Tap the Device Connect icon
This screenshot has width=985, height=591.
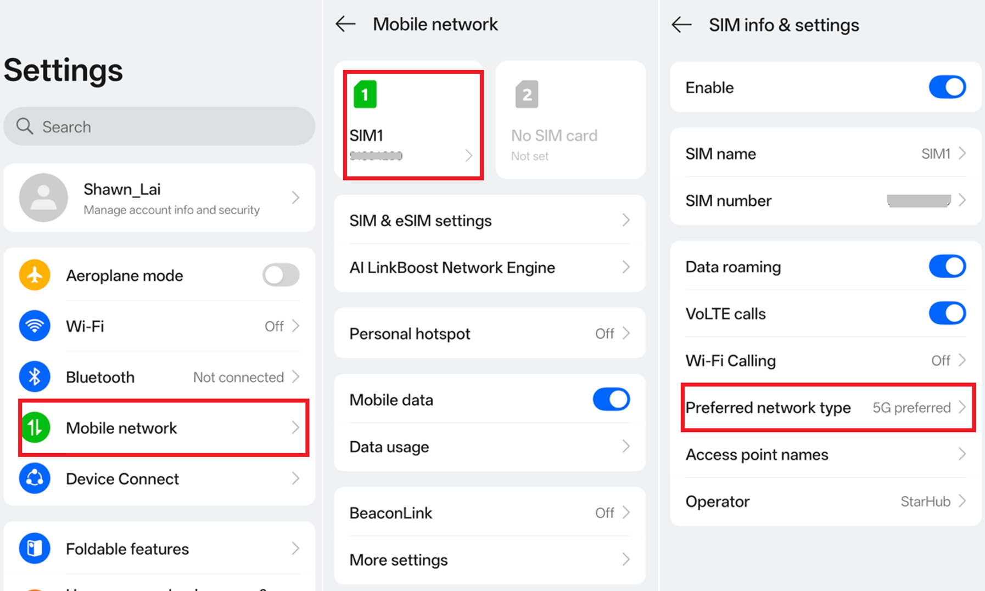(x=35, y=479)
